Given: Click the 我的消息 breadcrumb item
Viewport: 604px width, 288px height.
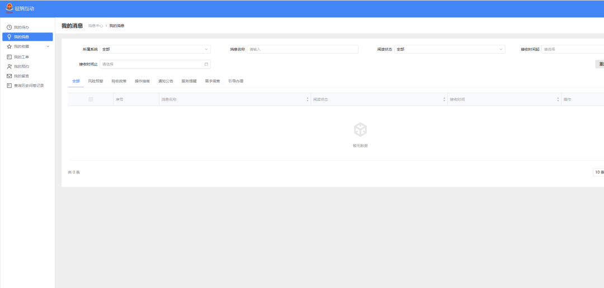Looking at the screenshot, I should coord(117,26).
